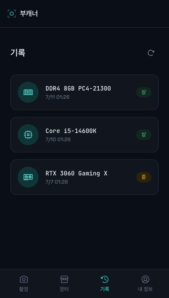Tap the profile person icon

pos(145,279)
